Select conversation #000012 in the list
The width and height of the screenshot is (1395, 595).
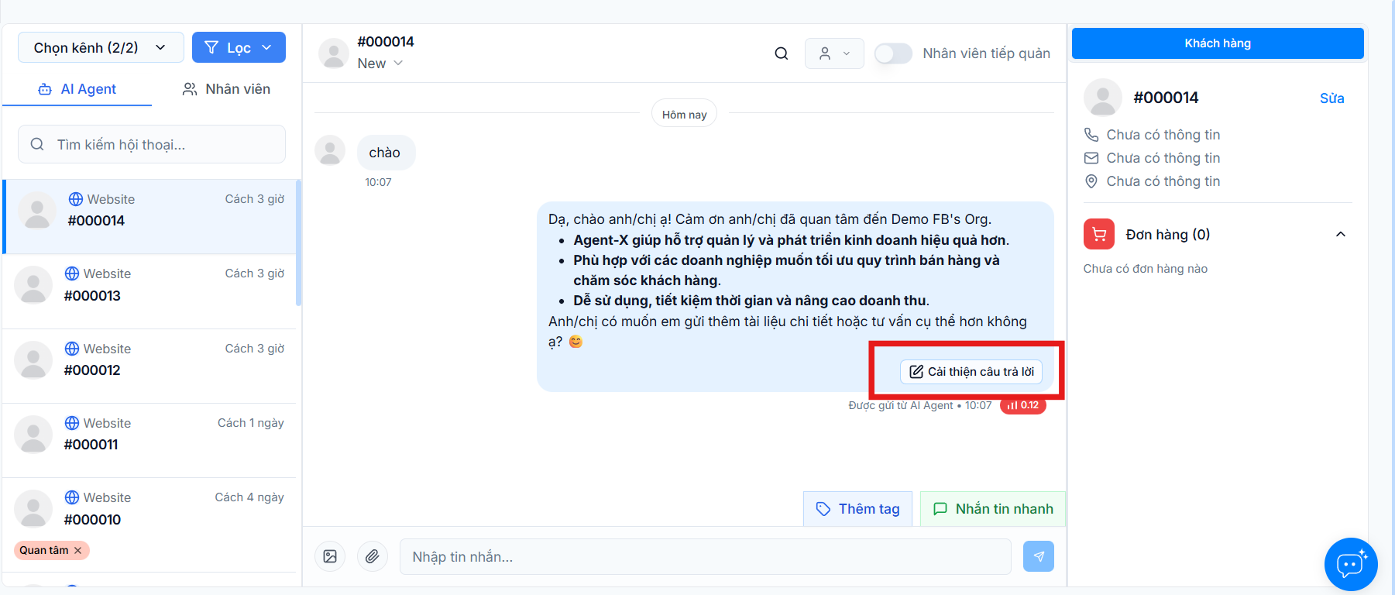click(150, 366)
